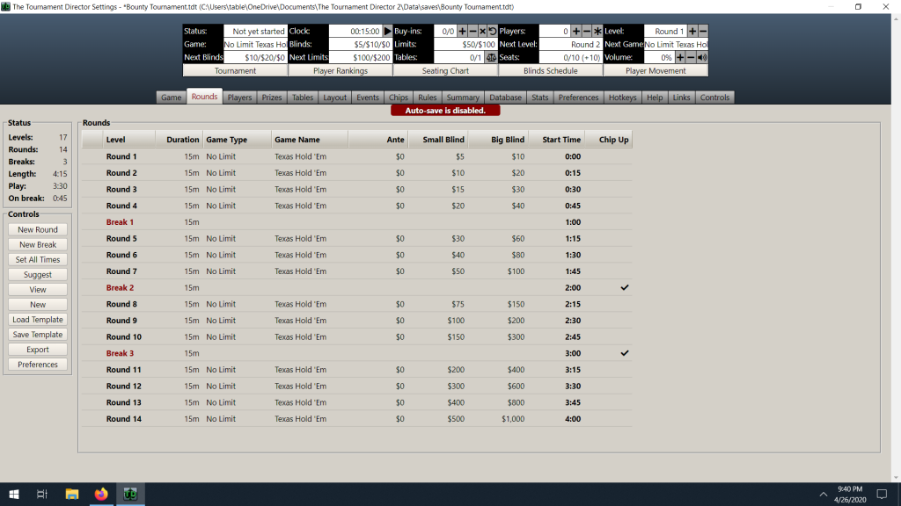Open the Blinds Schedule screen
The image size is (901, 506).
(x=551, y=70)
